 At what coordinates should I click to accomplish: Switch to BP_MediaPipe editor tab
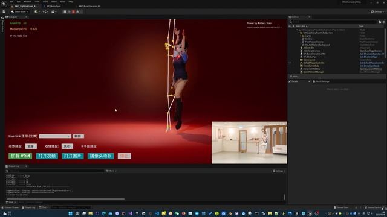[54, 7]
